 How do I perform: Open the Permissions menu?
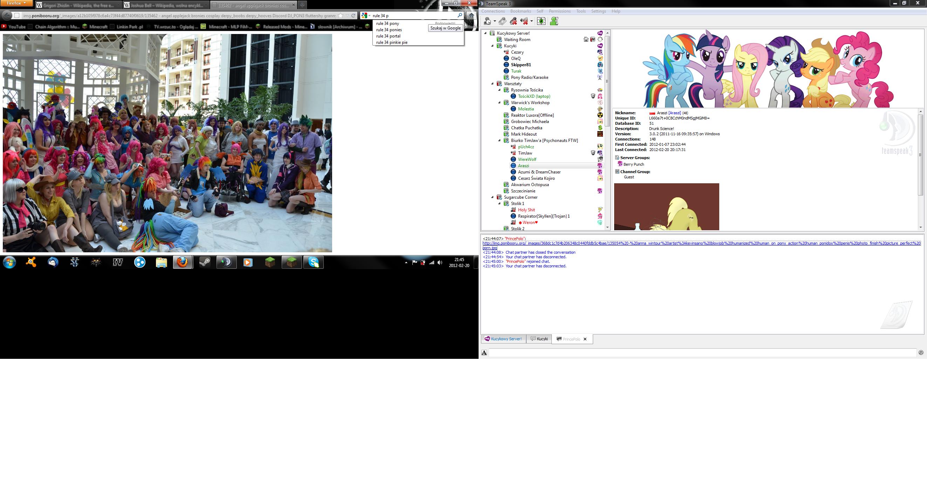(559, 11)
